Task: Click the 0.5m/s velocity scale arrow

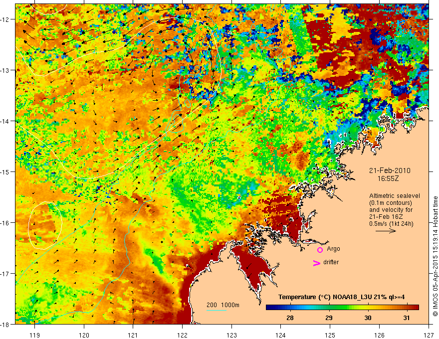Action: point(386,231)
